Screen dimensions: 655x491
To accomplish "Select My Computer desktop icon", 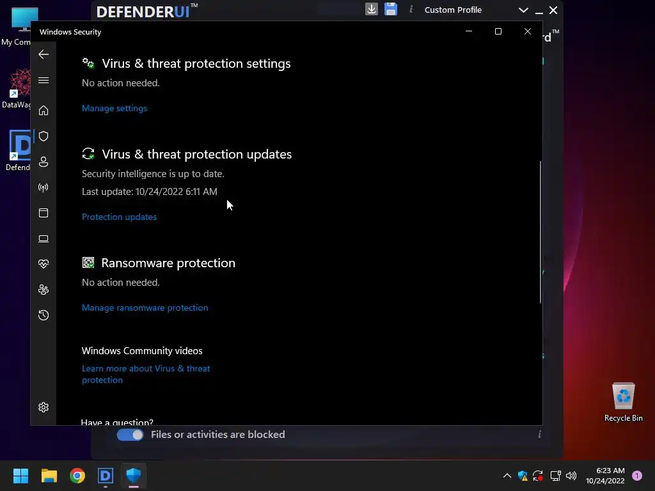I will click(x=17, y=27).
